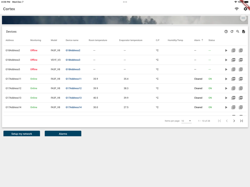Open second PDF report icon for G17Address13
This screenshot has width=250, height=187.
tap(241, 98)
